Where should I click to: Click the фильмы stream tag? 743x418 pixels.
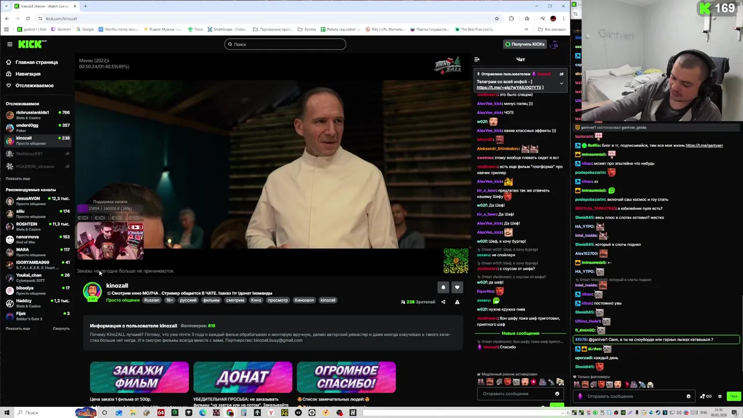click(x=211, y=301)
